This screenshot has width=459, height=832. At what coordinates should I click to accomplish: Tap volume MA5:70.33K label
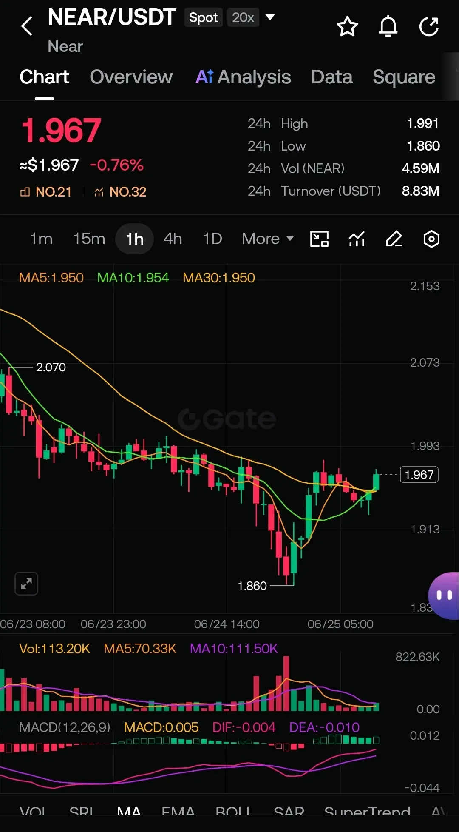(140, 649)
